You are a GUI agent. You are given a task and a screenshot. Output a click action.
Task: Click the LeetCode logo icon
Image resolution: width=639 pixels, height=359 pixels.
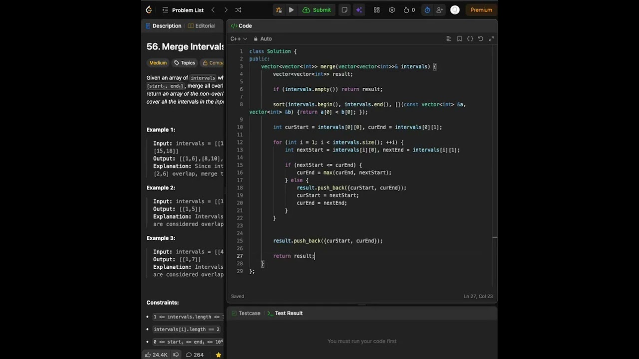149,10
